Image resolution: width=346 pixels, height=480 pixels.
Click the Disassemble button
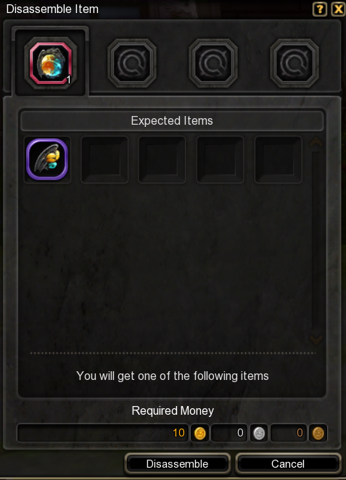coord(177,464)
